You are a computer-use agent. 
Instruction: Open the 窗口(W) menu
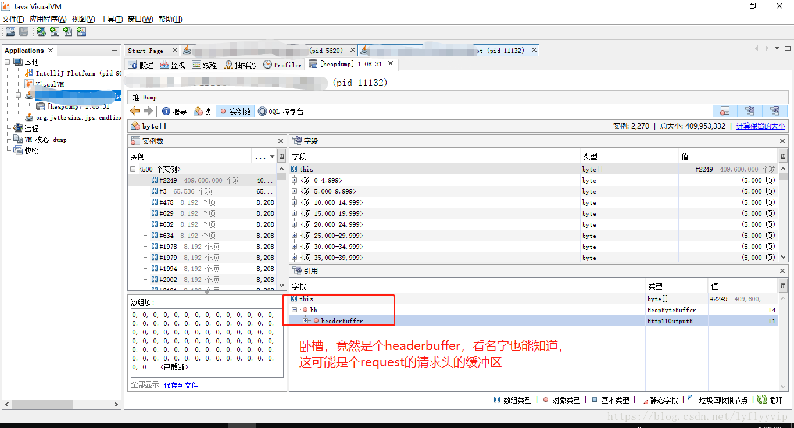point(140,19)
